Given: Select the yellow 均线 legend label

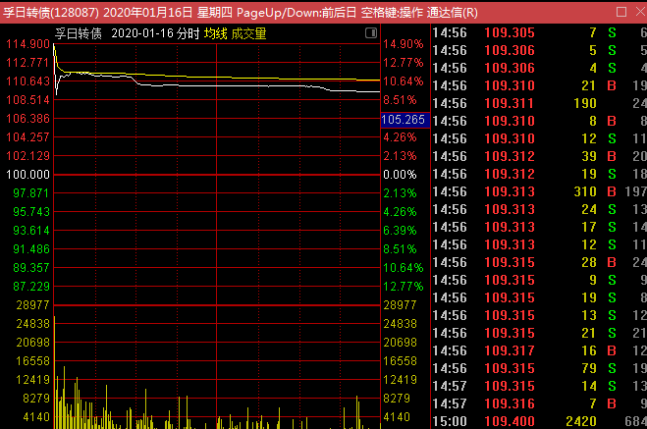Looking at the screenshot, I should pyautogui.click(x=215, y=33).
